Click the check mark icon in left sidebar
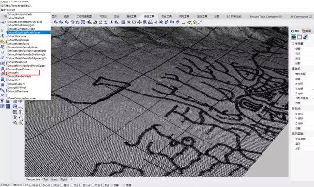This screenshot has height=187, width=314. 20,117
